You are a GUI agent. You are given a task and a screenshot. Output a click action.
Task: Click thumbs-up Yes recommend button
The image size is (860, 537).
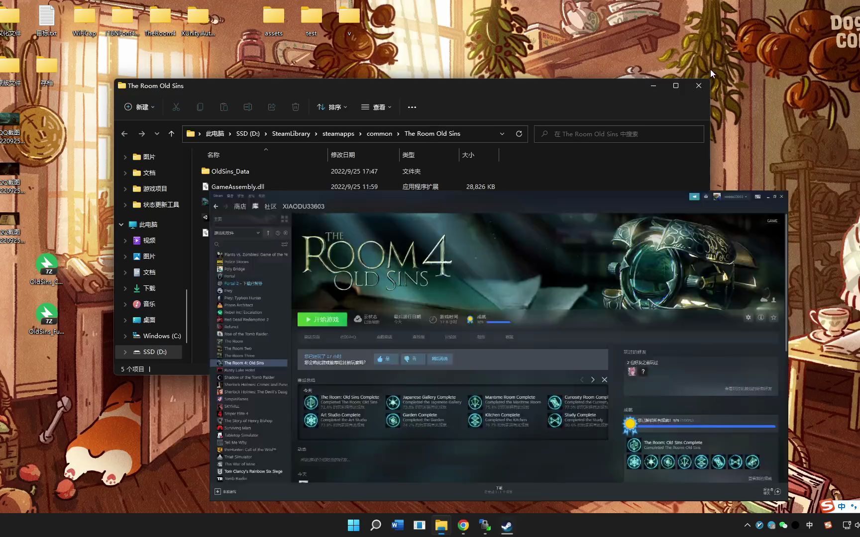tap(386, 358)
